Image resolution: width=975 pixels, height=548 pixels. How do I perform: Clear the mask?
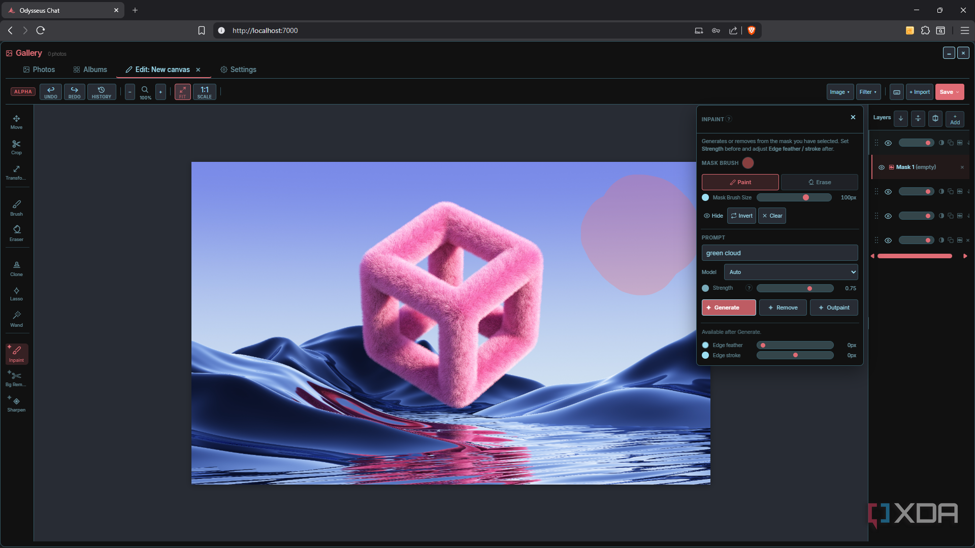(772, 216)
